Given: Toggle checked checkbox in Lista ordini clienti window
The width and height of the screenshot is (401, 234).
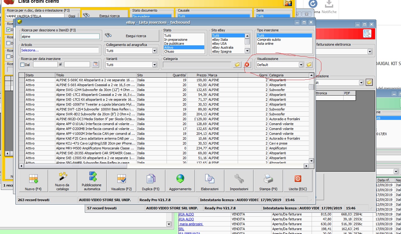Looking at the screenshot, I should [x=9, y=30].
